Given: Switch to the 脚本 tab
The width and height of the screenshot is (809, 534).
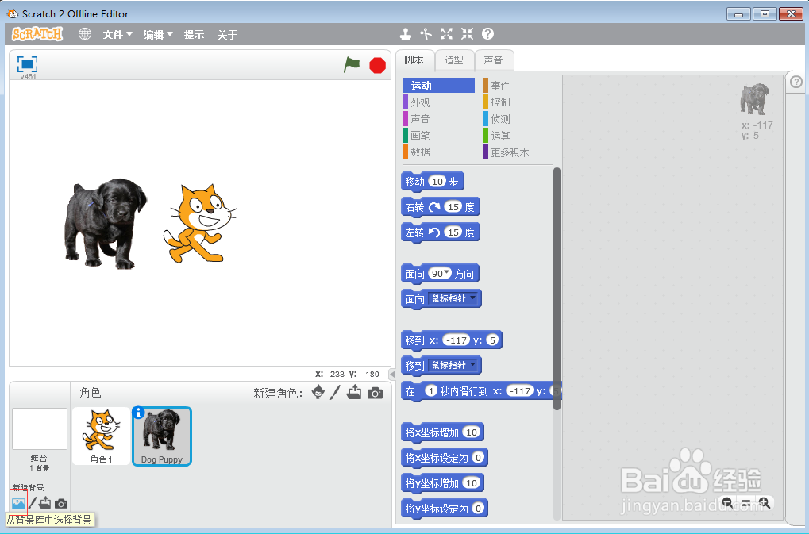Looking at the screenshot, I should click(x=414, y=60).
